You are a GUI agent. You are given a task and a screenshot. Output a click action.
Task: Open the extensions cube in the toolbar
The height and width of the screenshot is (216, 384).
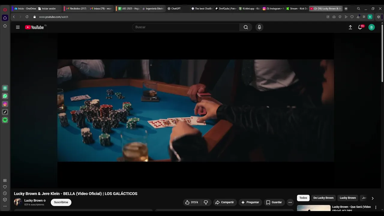point(379,17)
